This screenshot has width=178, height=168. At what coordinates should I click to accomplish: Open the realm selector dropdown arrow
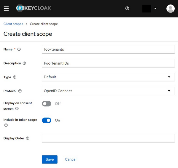point(155,8)
